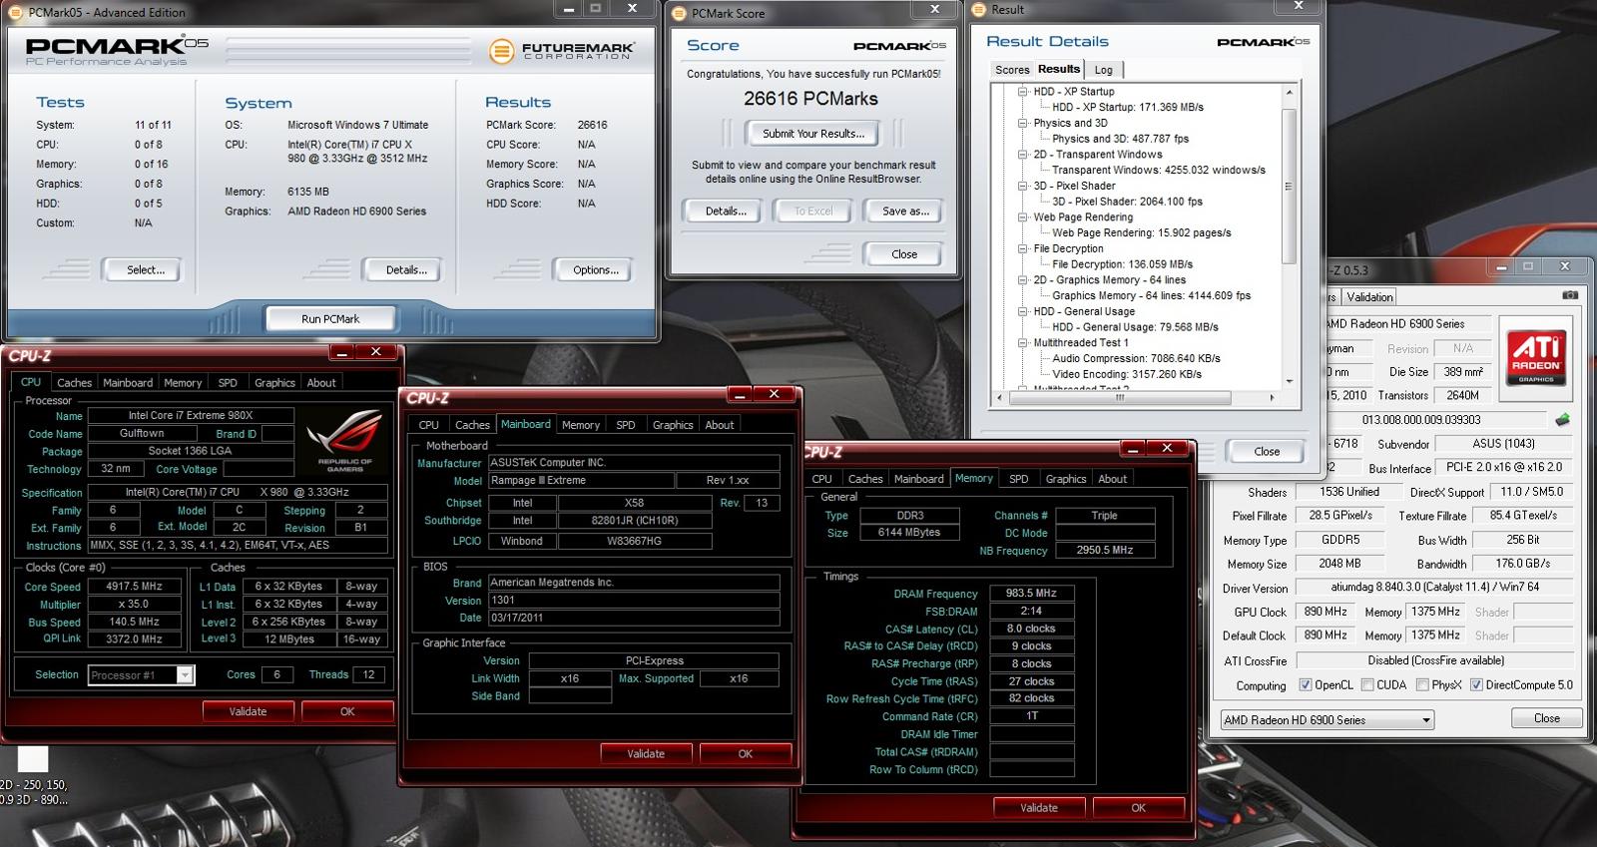
Task: Click Validate in the CPU-Z Memory window
Action: pos(1039,808)
